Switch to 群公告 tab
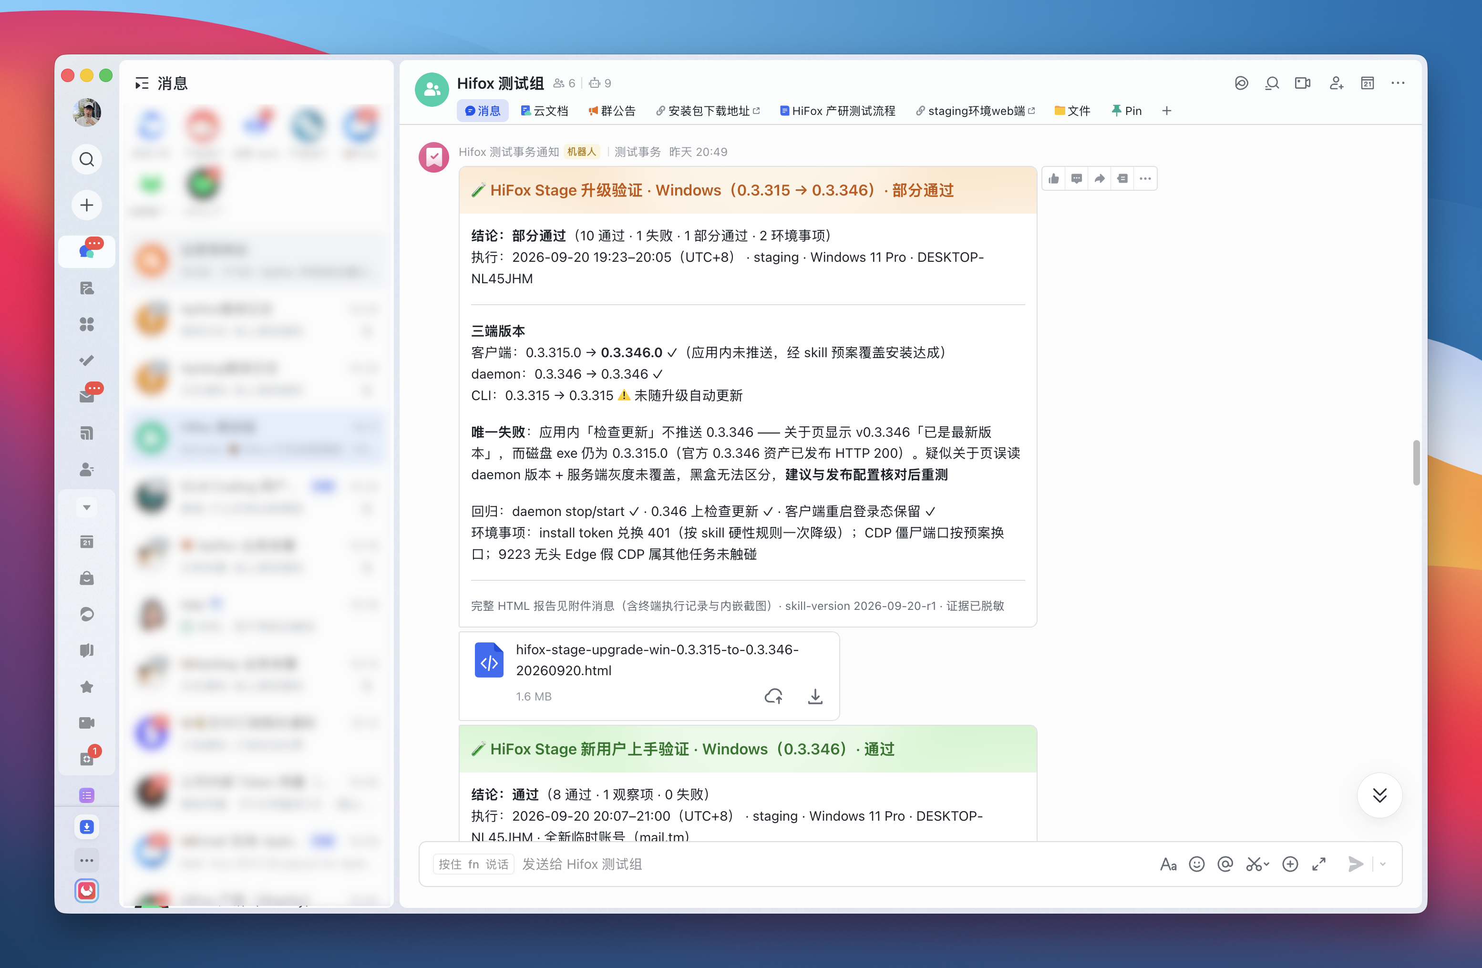Screen dimensions: 1482x968 tap(612, 111)
